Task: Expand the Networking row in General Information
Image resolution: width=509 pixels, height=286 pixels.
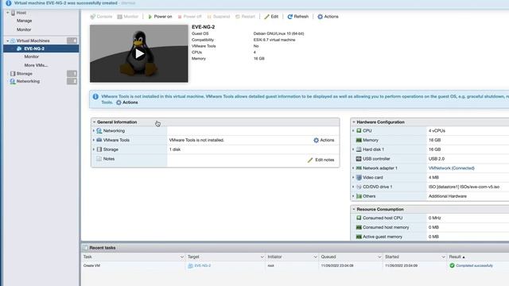Action: pos(94,130)
